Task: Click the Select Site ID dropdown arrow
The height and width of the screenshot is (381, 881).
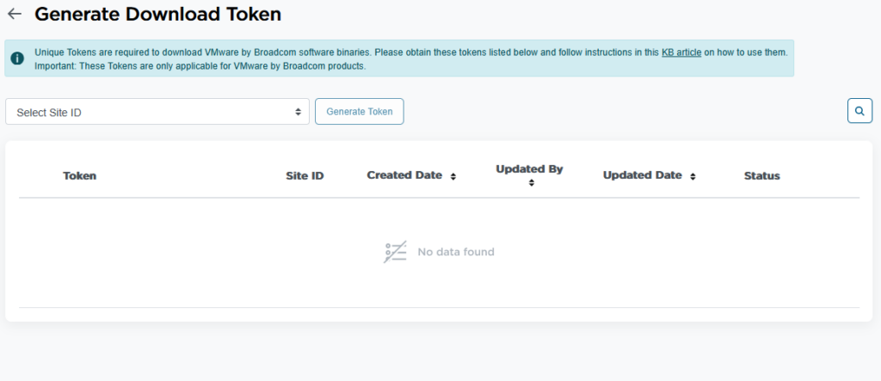Action: (298, 112)
